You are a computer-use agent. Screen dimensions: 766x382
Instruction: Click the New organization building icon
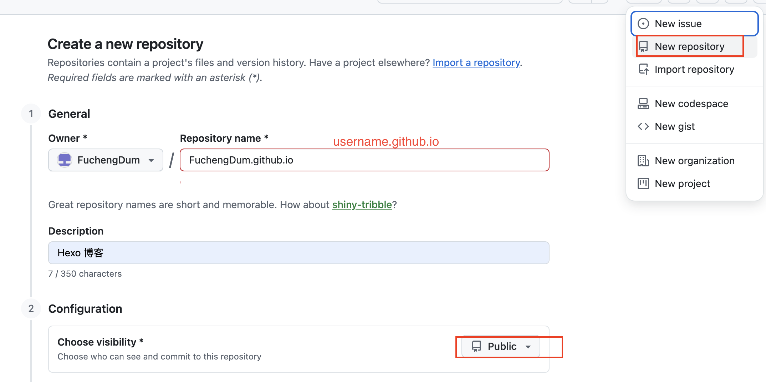(643, 161)
